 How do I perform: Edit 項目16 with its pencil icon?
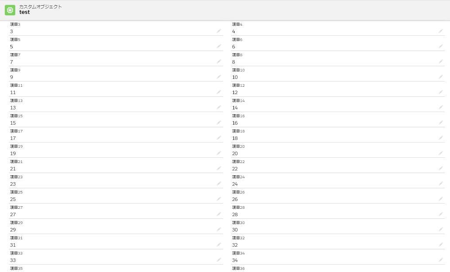(441, 122)
